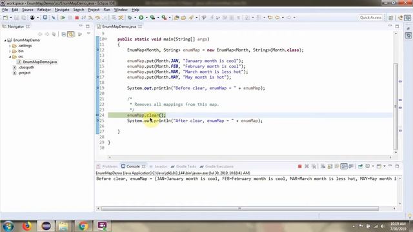Click the New file toolbar icon
Screen dimensions: 413x232
point(5,17)
